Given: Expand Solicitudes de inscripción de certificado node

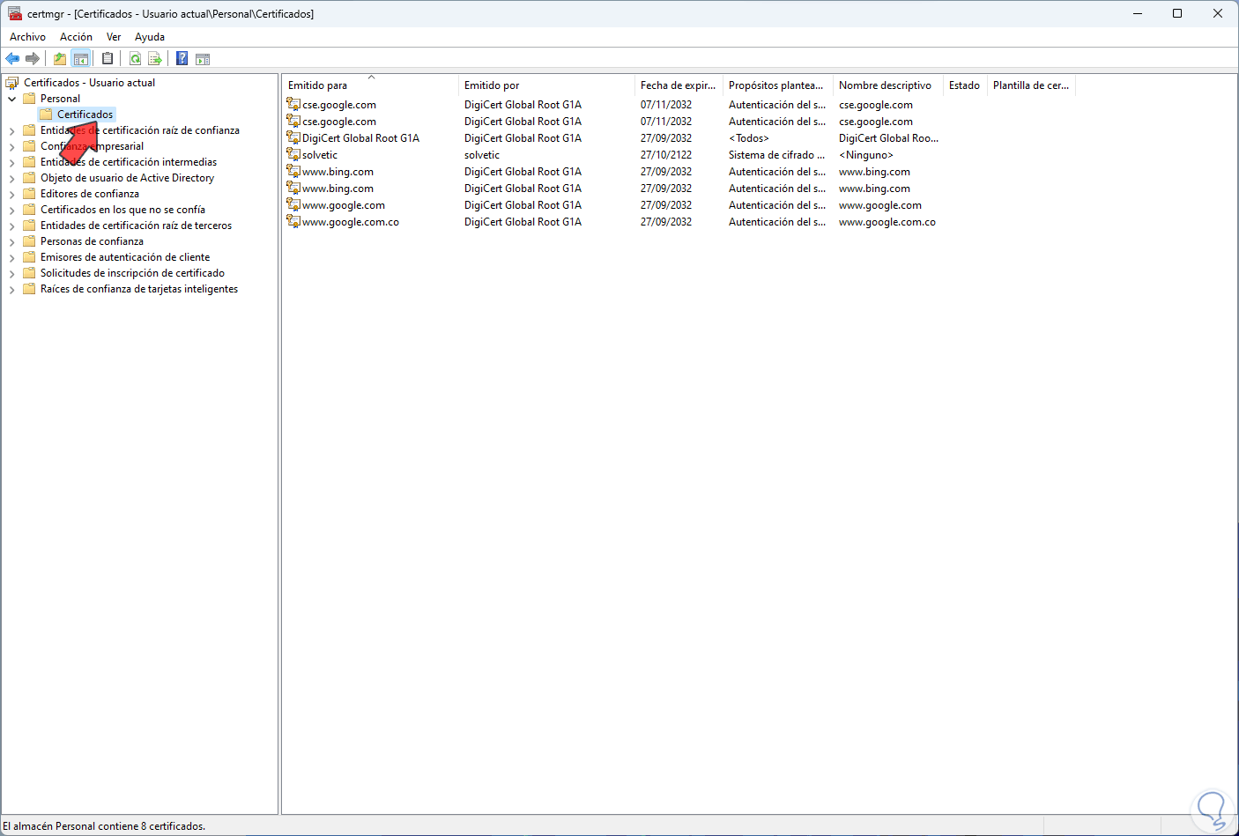Looking at the screenshot, I should [x=12, y=273].
